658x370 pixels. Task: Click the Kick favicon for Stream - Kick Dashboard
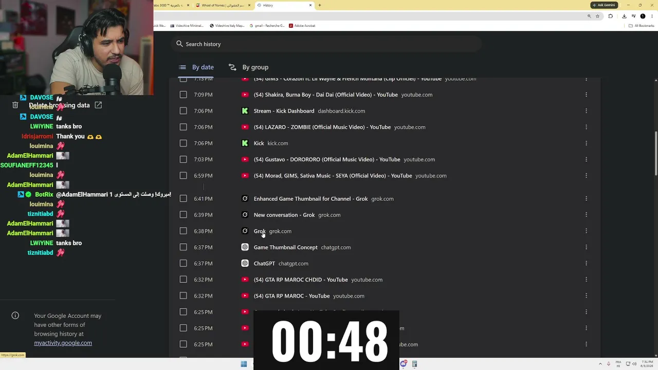(x=245, y=110)
